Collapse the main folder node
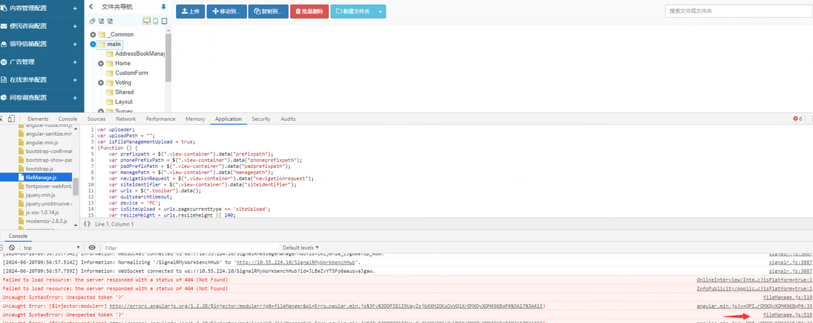This screenshot has height=323, width=813. (93, 44)
